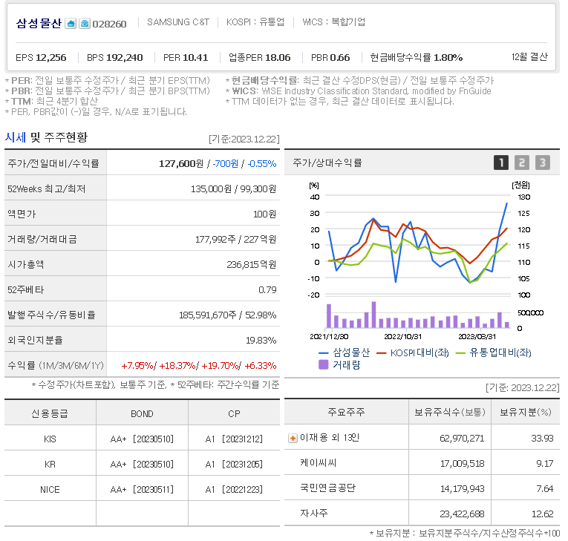Click the 삼성물산 blue legend entry
The width and height of the screenshot is (568, 541).
point(344,353)
